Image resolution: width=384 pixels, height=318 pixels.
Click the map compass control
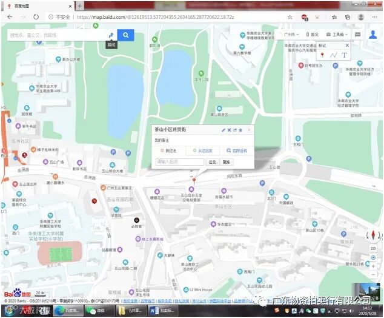pos(373,235)
